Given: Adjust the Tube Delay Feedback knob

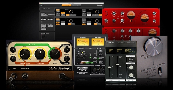Looking at the screenshot, I should pyautogui.click(x=40, y=54).
